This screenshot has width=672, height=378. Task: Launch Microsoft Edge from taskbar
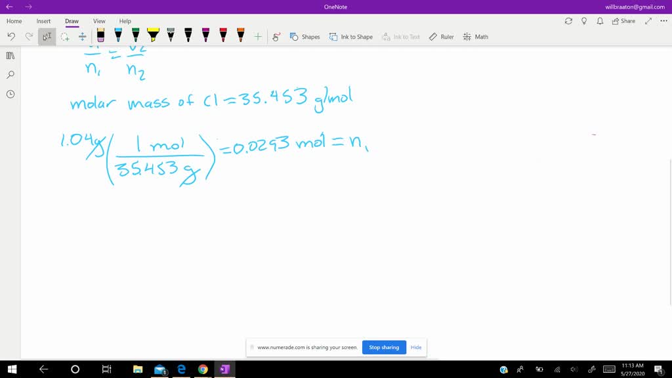pyautogui.click(x=181, y=369)
